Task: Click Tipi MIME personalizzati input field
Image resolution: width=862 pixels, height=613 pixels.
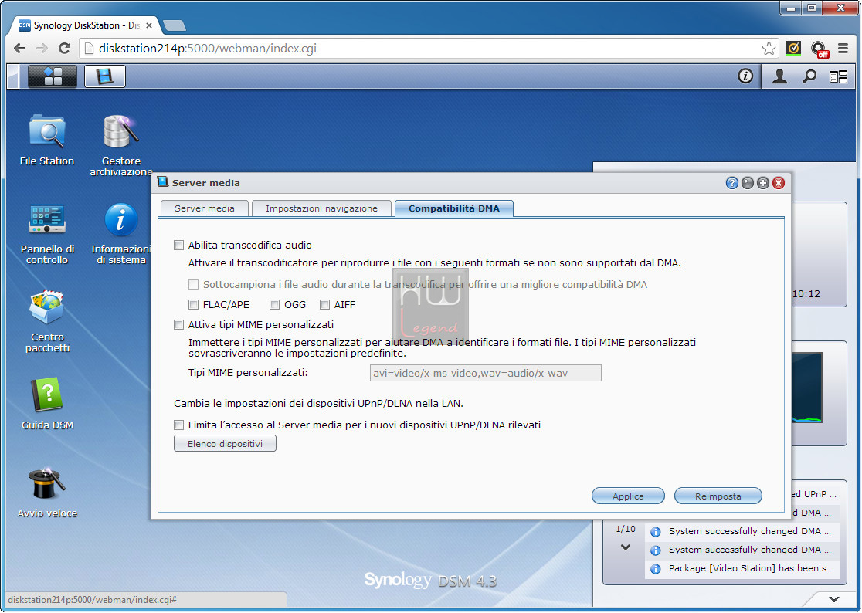Action: [485, 373]
